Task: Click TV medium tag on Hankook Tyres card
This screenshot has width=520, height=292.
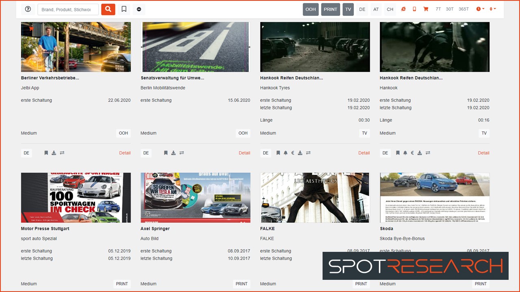Action: (364, 133)
